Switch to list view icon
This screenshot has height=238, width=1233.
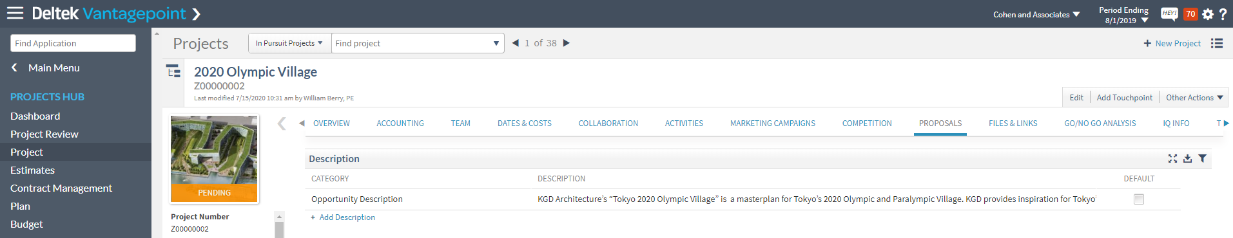click(1217, 43)
